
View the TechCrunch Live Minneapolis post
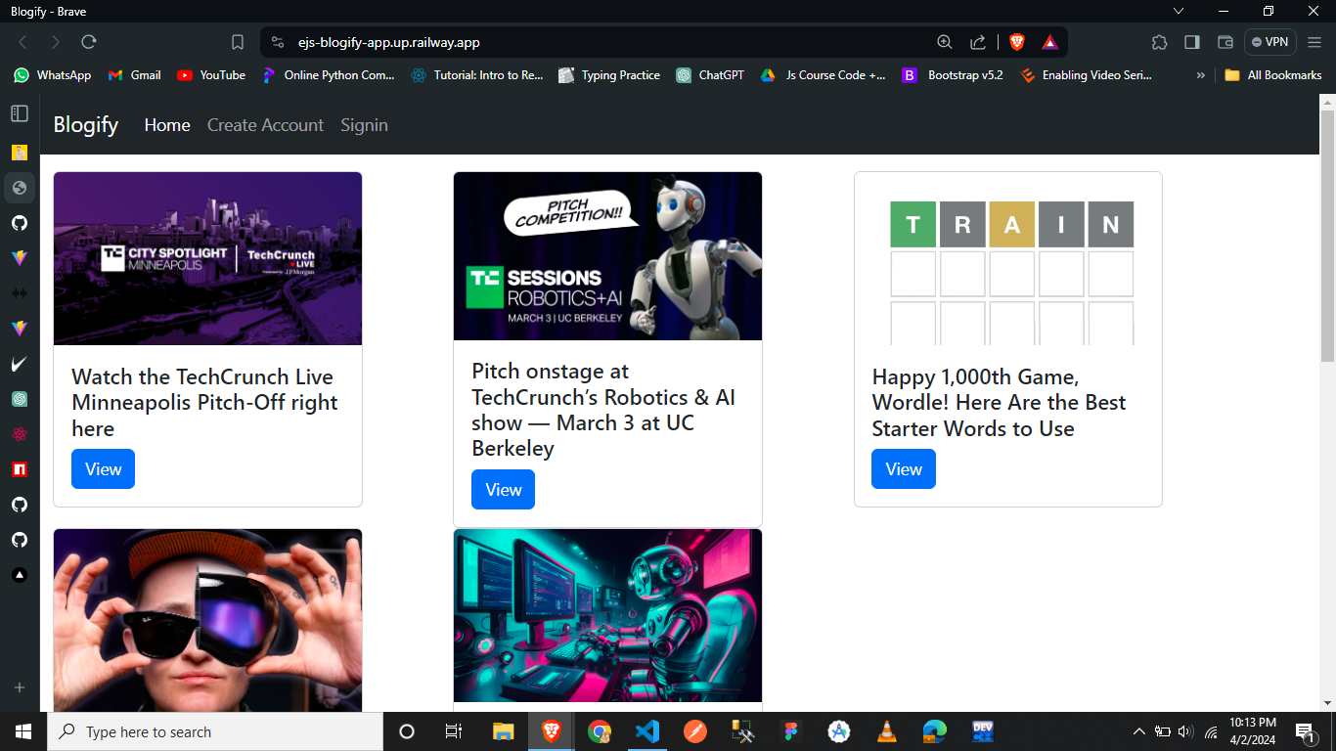tap(103, 469)
